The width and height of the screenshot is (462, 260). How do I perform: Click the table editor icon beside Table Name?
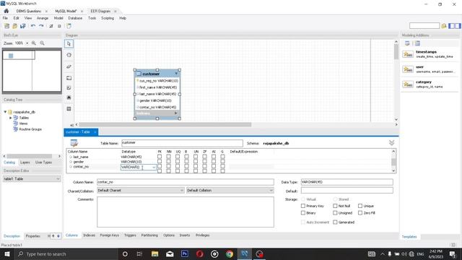(74, 143)
